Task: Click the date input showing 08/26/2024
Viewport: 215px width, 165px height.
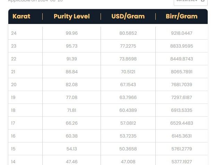Action: point(191,2)
